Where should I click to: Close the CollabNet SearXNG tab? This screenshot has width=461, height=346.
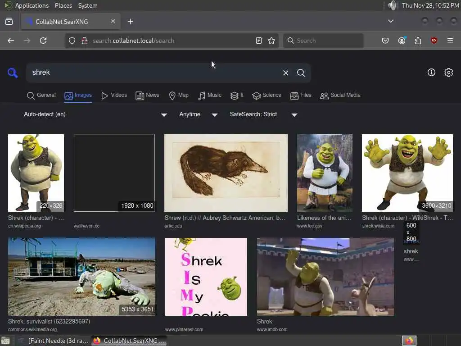[113, 21]
